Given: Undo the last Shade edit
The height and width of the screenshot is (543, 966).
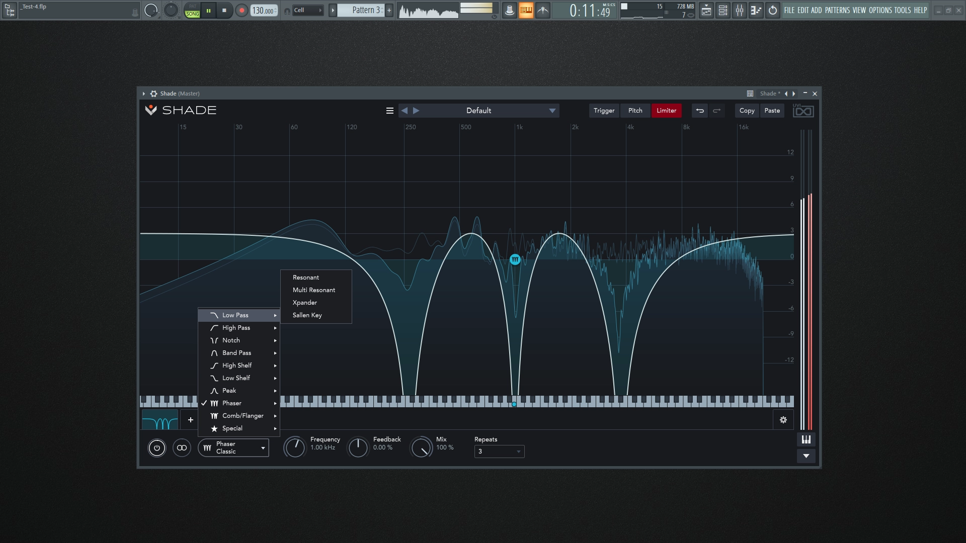Looking at the screenshot, I should pyautogui.click(x=700, y=111).
